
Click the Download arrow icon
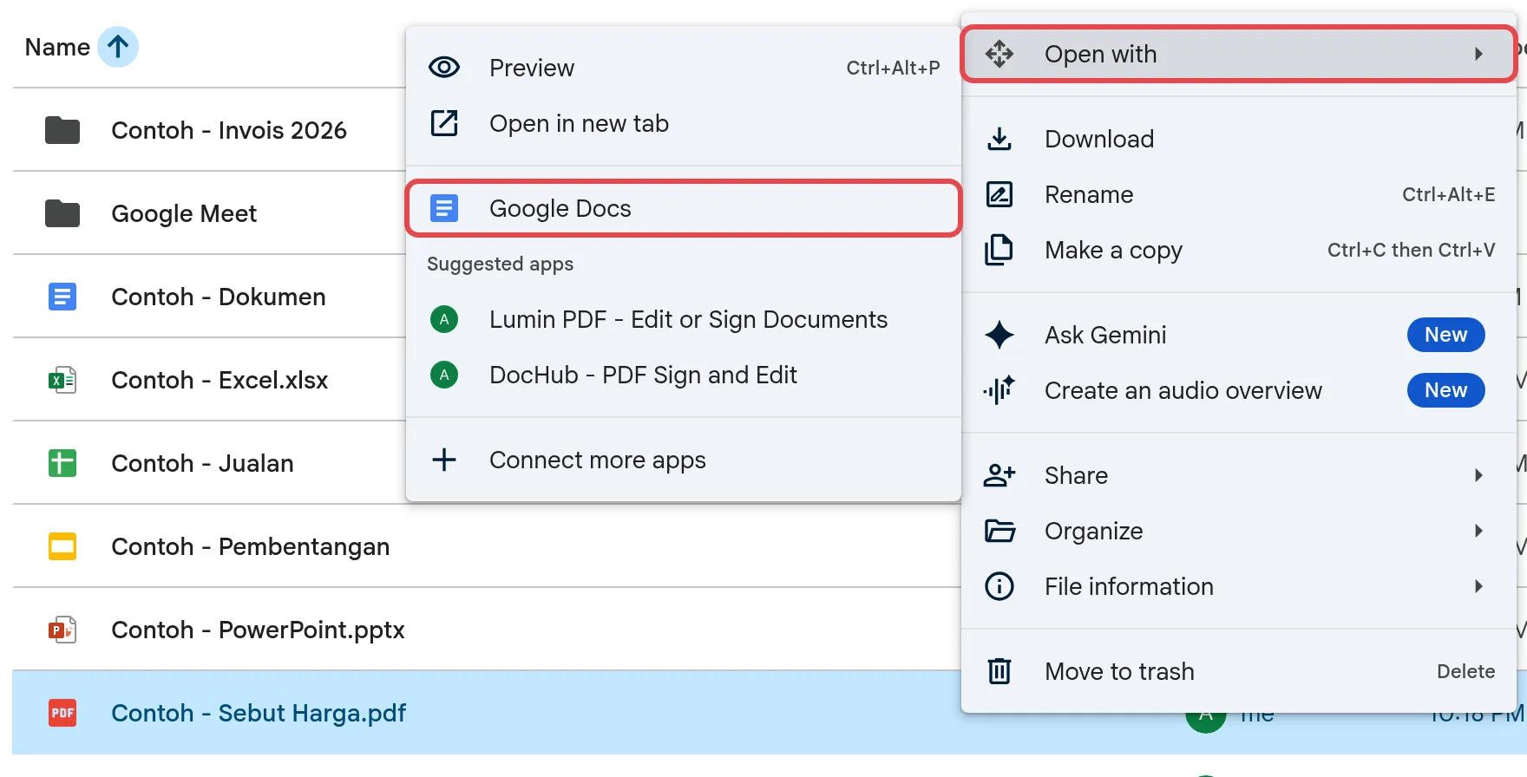[999, 139]
